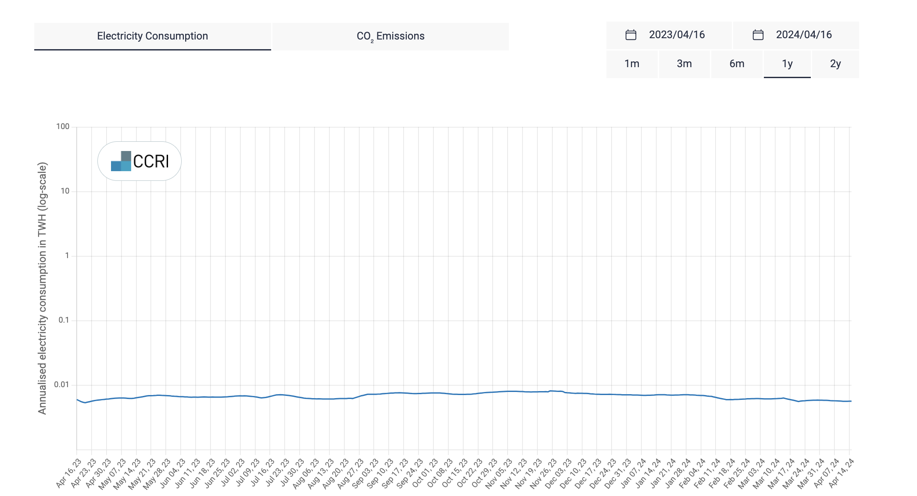
Task: Edit the 2023/04/16 start date field
Action: [x=677, y=35]
